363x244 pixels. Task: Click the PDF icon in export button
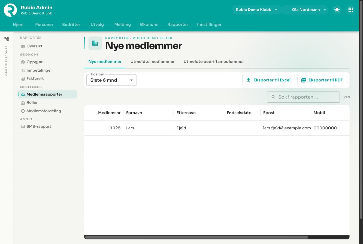tap(304, 80)
